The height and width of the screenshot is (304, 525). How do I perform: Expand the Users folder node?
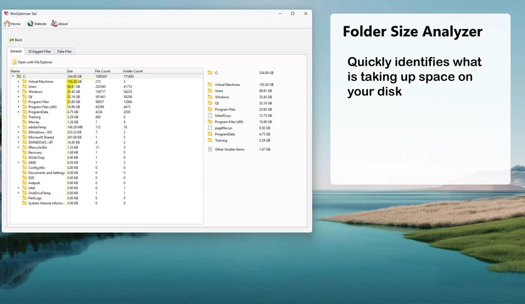coord(18,87)
